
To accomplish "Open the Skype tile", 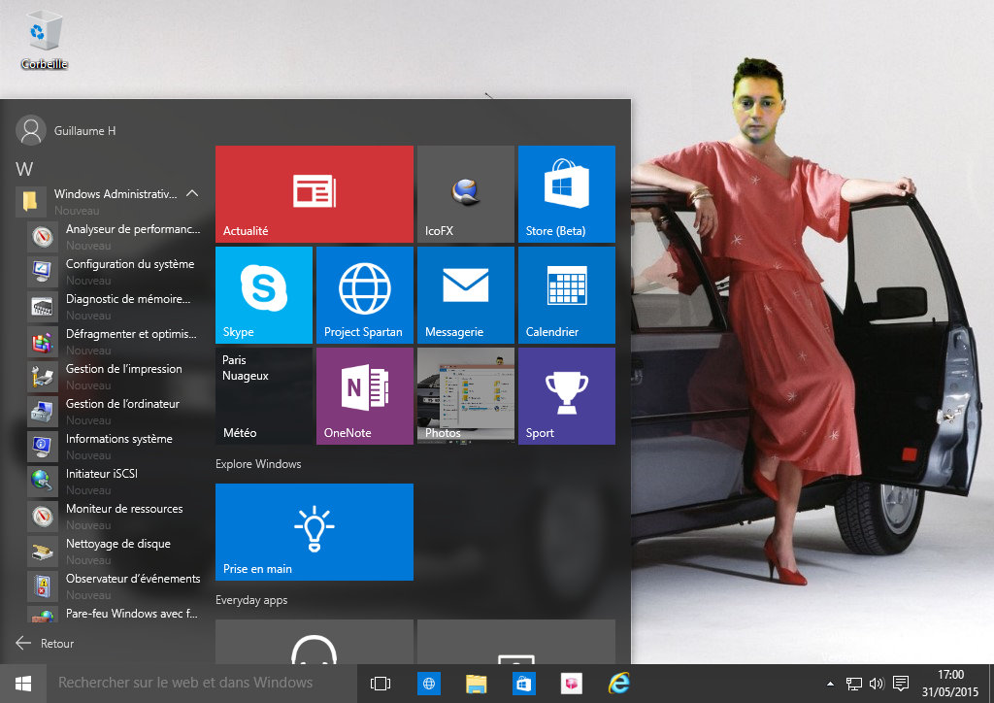I will click(264, 295).
